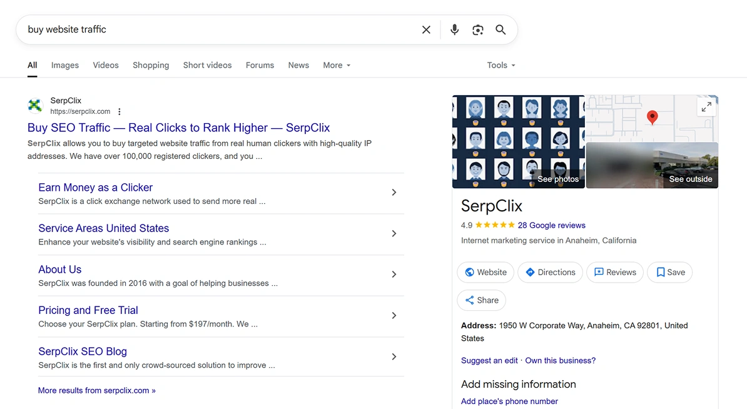Expand chevron on Earn Money as a Clicker row
Screen dimensions: 747x409
[394, 193]
